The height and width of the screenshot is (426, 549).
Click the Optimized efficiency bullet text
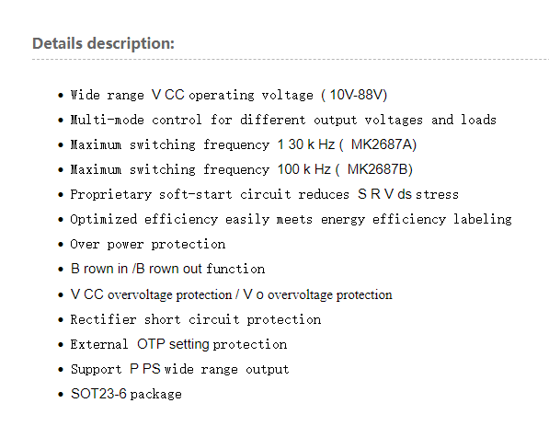pyautogui.click(x=291, y=220)
